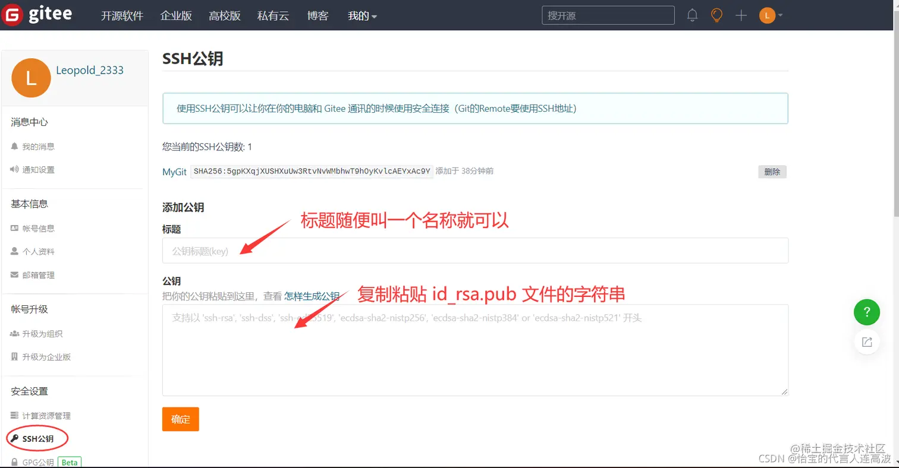Click the MyGit key name
Viewport: 899px width, 468px height.
[x=175, y=172]
